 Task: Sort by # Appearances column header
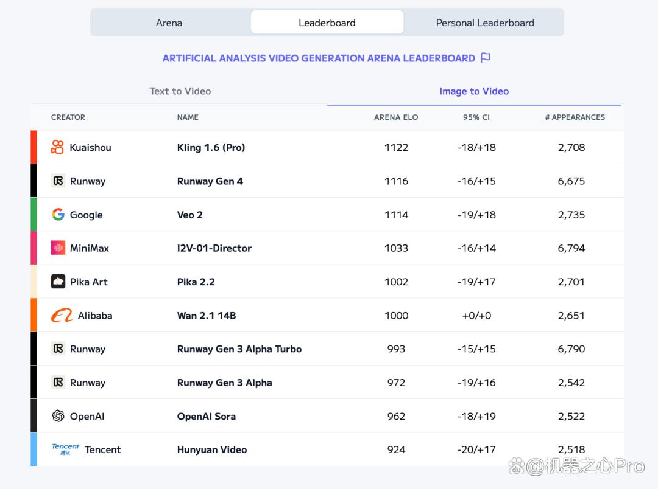[x=575, y=117]
